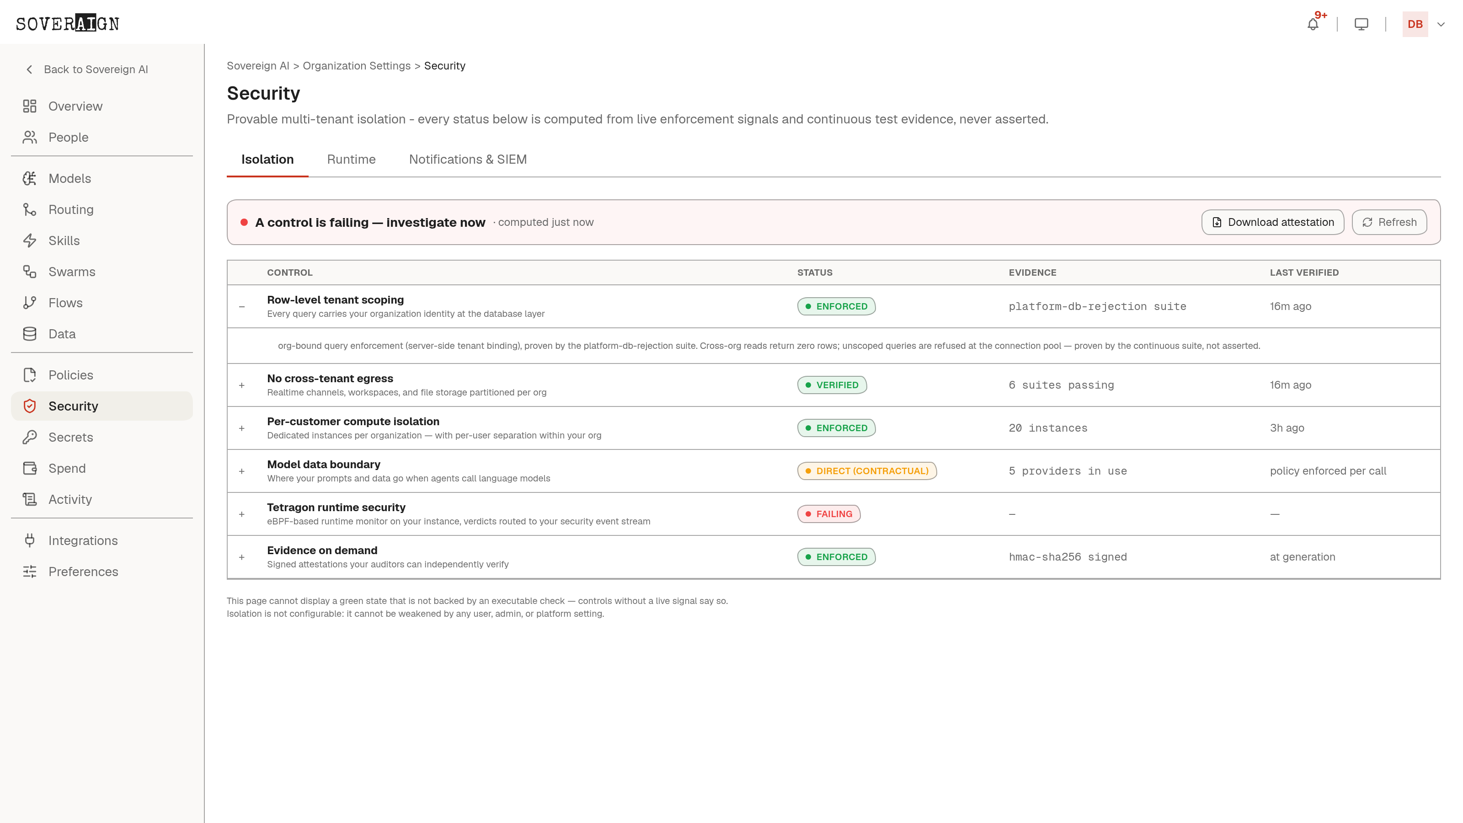
Task: Click the Overview dashboard icon
Action: 30,106
